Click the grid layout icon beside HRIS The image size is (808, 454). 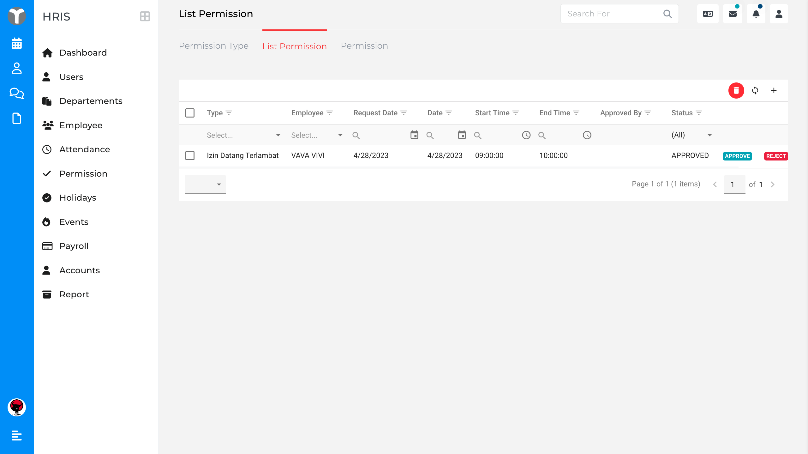[x=145, y=16]
